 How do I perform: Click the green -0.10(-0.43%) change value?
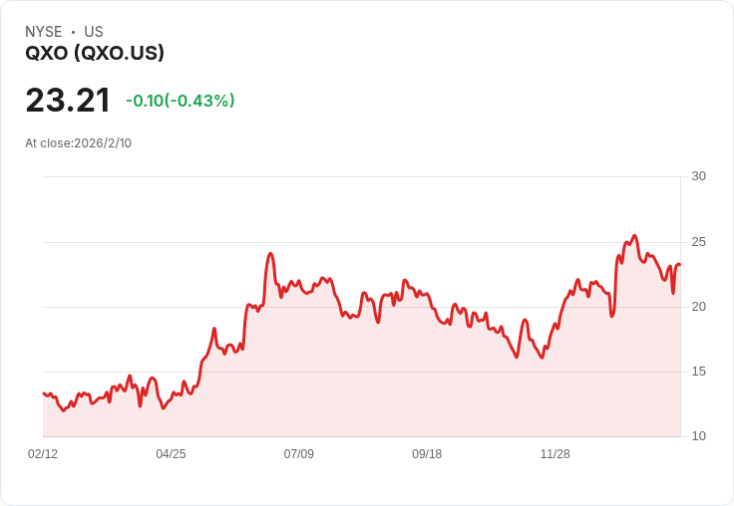click(181, 101)
